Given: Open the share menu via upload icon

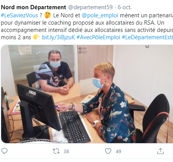Looking at the screenshot, I should 160,151.
